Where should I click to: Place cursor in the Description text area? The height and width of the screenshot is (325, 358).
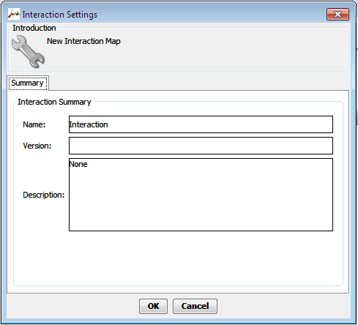(x=201, y=195)
